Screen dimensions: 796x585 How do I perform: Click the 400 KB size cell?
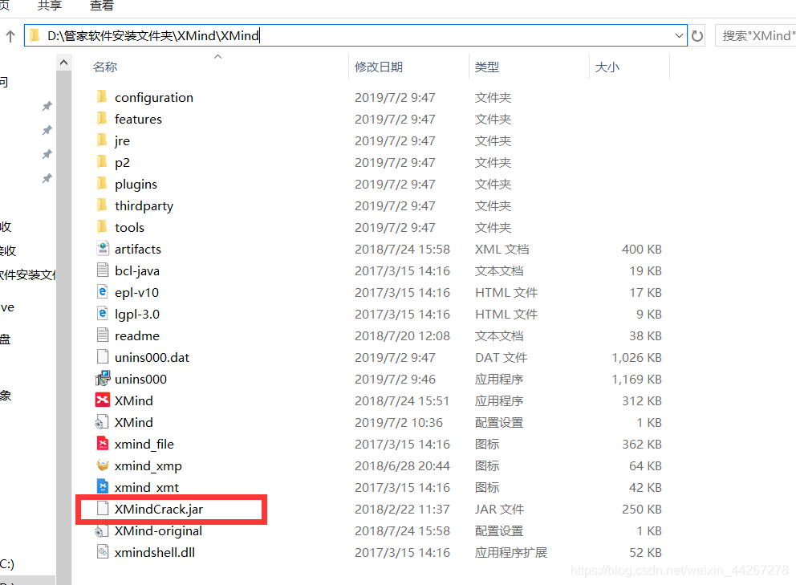click(642, 249)
